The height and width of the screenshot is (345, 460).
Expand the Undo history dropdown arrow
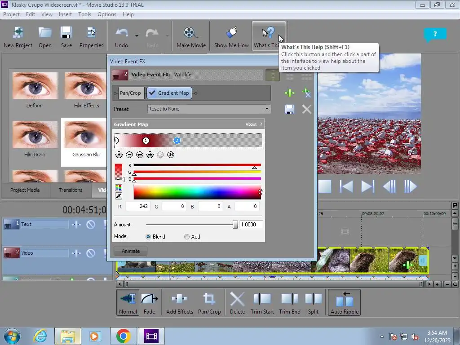click(x=137, y=35)
